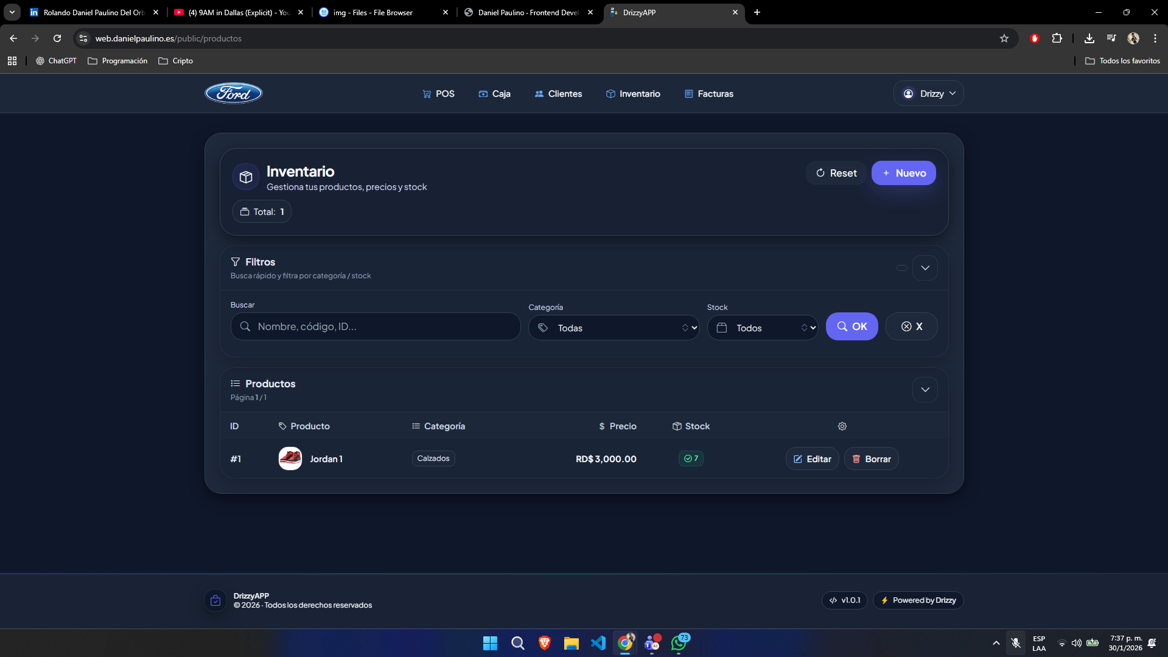Open browser extensions puzzle icon

pyautogui.click(x=1057, y=38)
